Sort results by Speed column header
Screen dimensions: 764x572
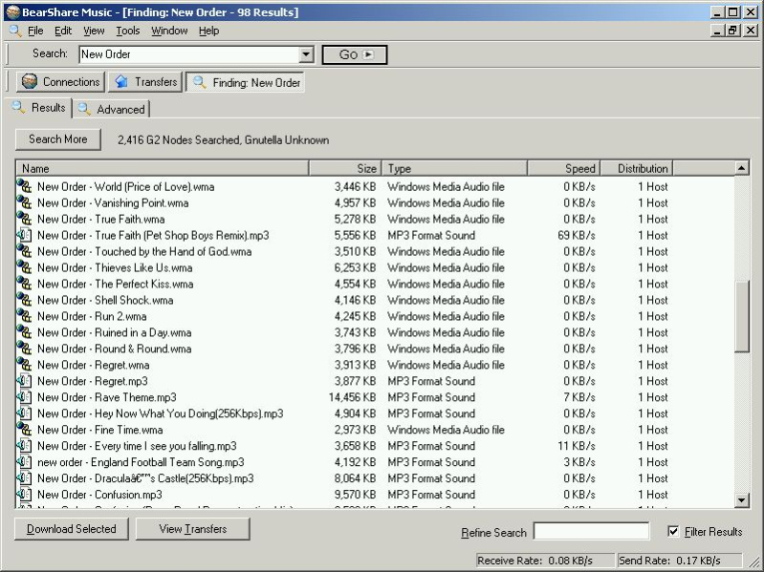point(564,168)
